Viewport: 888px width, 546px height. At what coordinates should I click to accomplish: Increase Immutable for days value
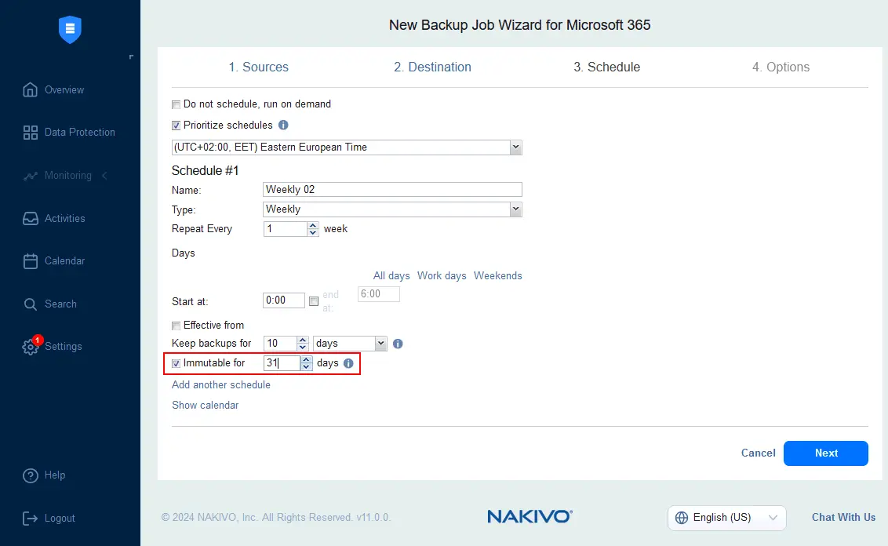click(307, 359)
